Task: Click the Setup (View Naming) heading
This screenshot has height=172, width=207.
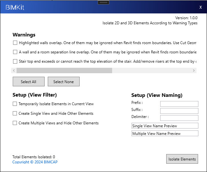Action: click(157, 95)
